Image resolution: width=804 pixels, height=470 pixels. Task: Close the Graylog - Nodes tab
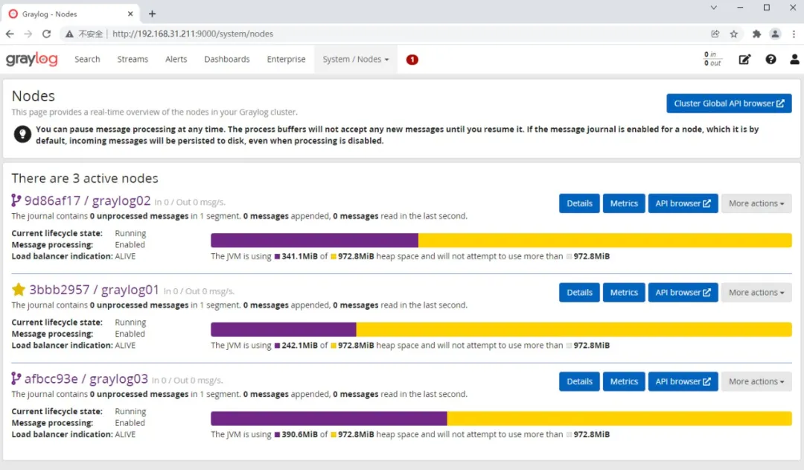point(130,14)
